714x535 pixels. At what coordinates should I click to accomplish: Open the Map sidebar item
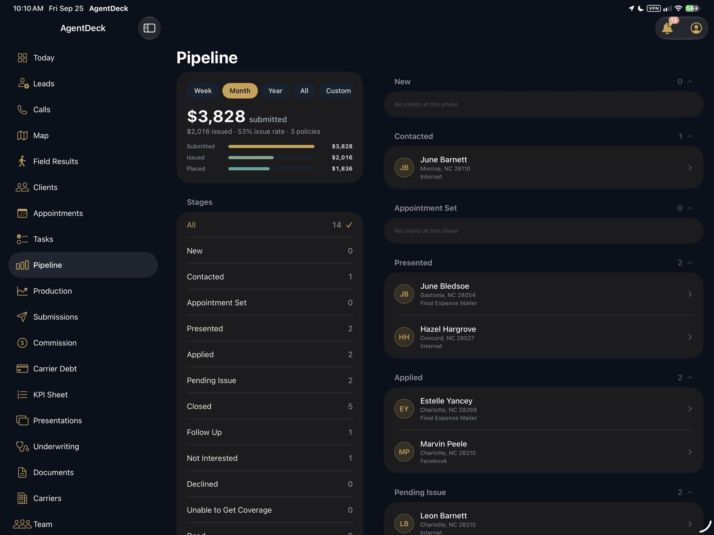[83, 135]
